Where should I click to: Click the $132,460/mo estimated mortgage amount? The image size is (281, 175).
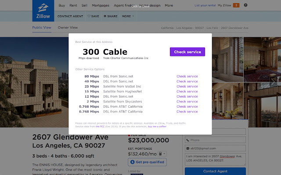point(142,154)
